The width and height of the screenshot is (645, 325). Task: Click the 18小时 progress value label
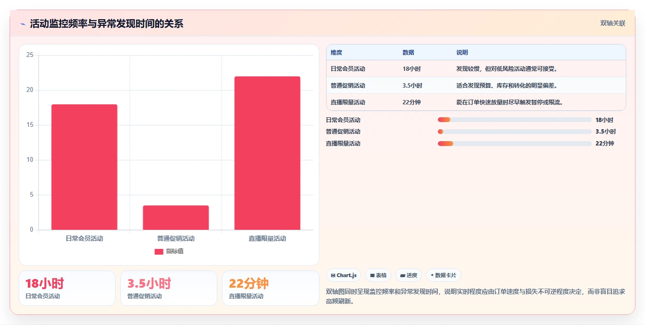[x=604, y=120]
